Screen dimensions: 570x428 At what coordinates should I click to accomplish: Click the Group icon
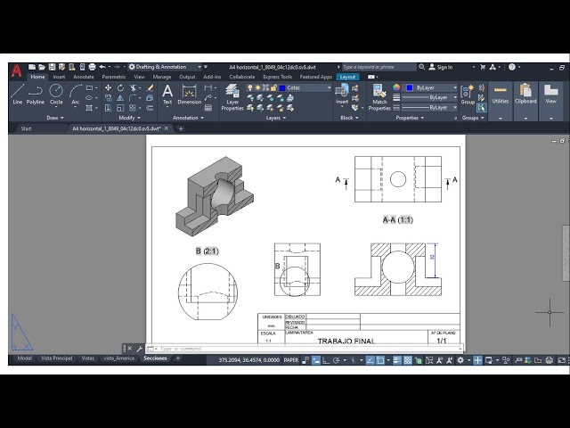(468, 95)
